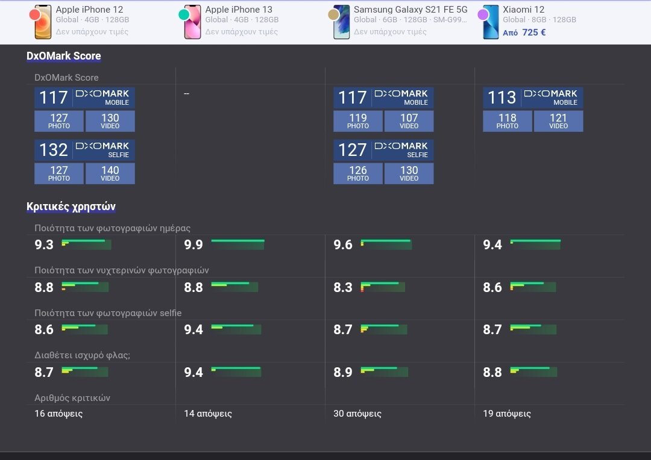Click '30 απόψεις' review count
Image resolution: width=651 pixels, height=460 pixels.
(357, 414)
